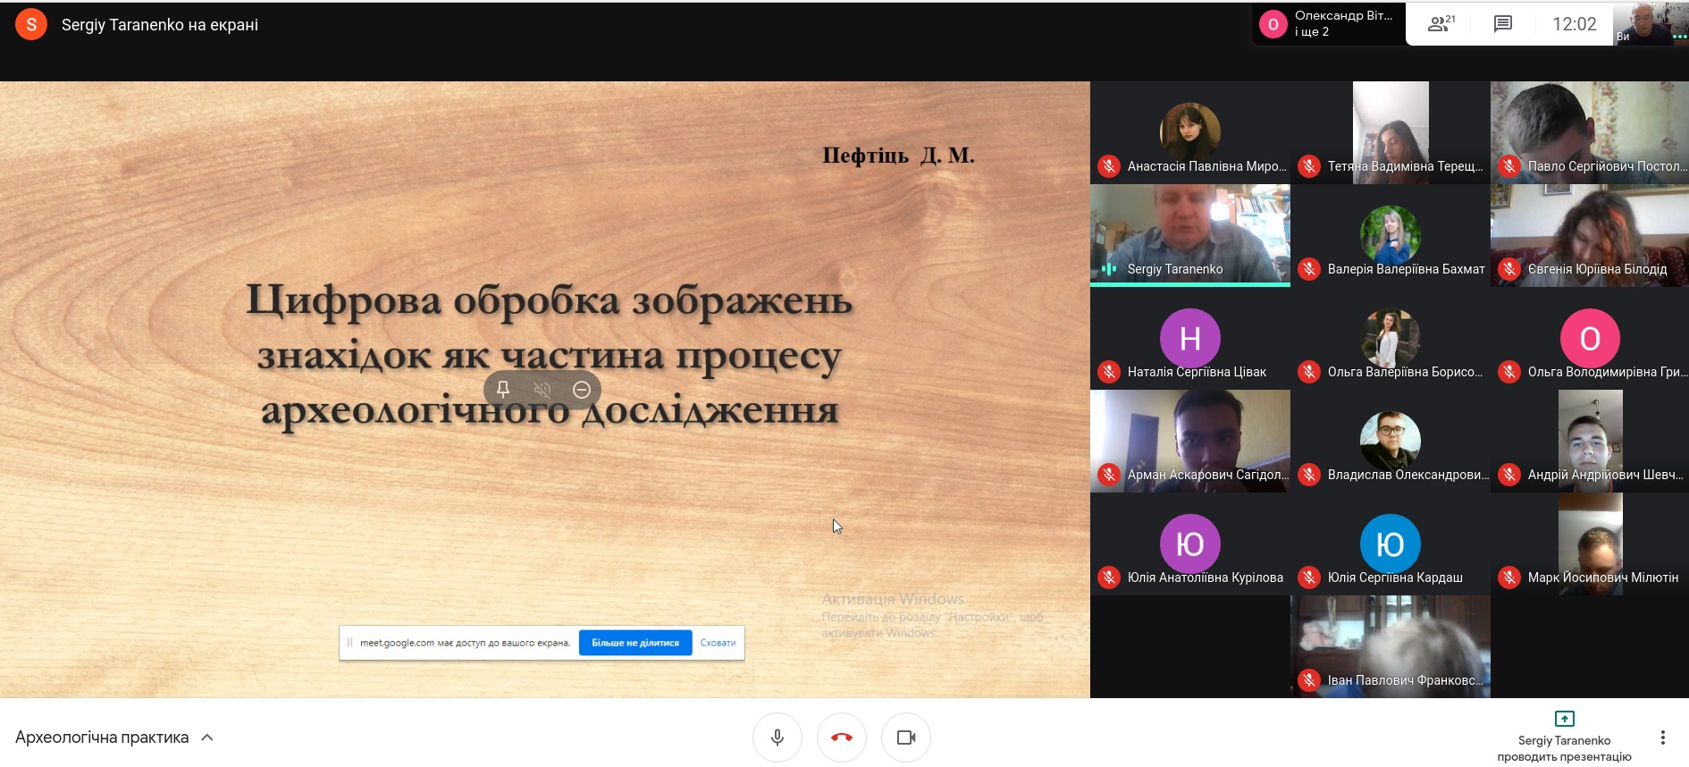Click the Більше не ділитися button
The height and width of the screenshot is (767, 1689).
pos(635,643)
